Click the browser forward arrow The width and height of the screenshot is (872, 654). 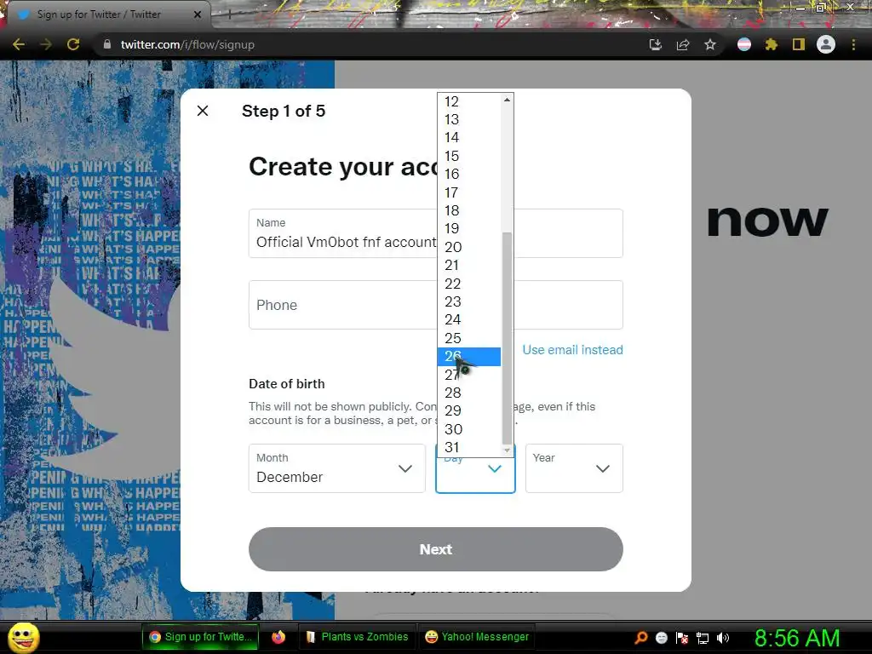(46, 44)
